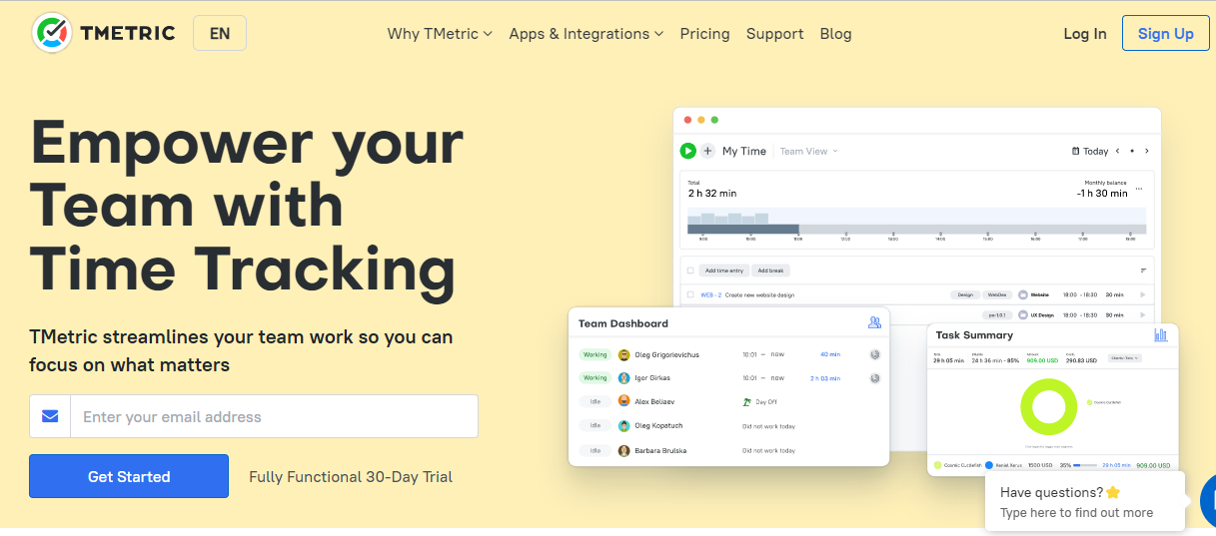This screenshot has height=536, width=1216.
Task: Click the 40 min time for Oleg Grigorievichus
Action: pos(830,354)
